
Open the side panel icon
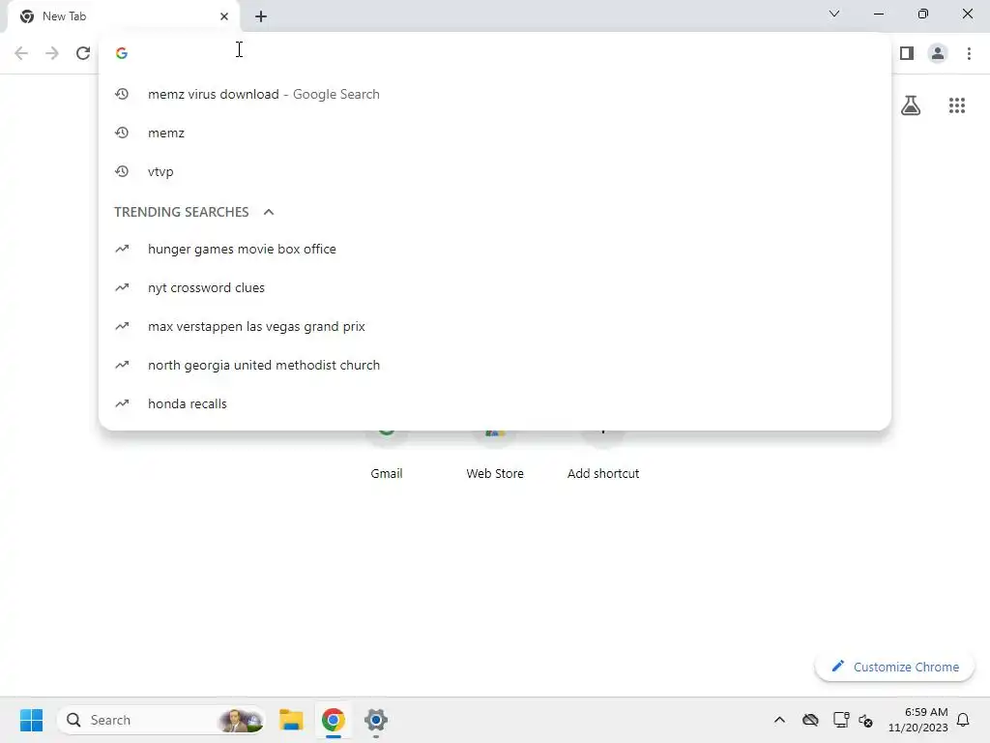907,53
